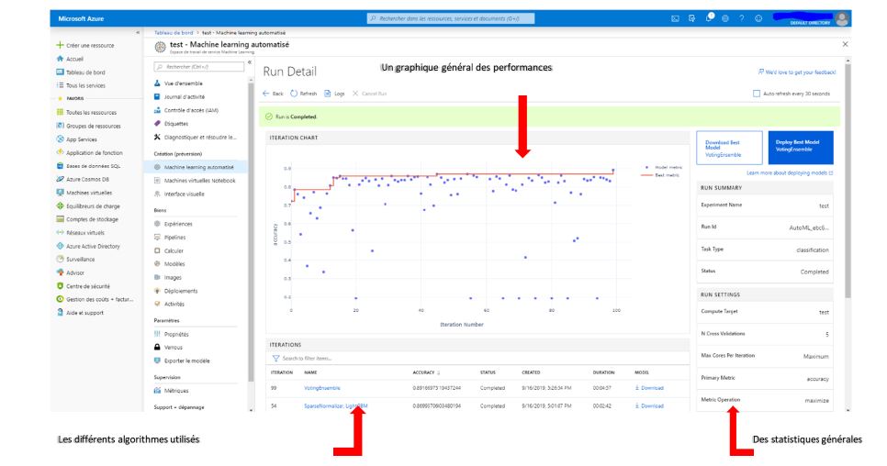Open portal settings gear icon
This screenshot has width=887, height=466.
[725, 18]
